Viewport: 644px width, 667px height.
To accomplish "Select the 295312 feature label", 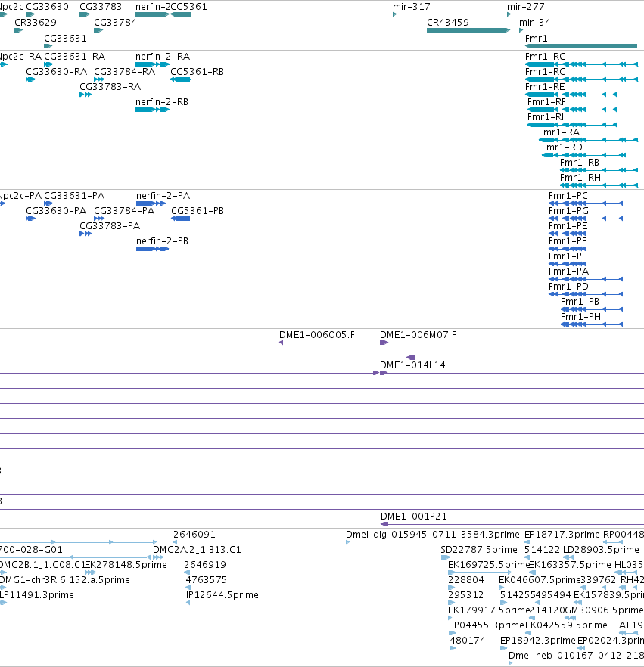I will [x=466, y=595].
